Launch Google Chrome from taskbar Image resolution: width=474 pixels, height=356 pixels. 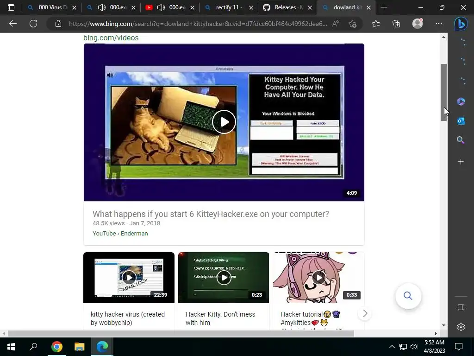click(x=56, y=347)
